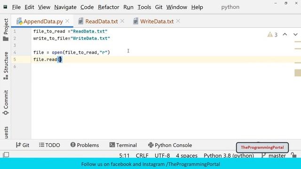
Task: Open the master git branch popup
Action: (x=274, y=155)
